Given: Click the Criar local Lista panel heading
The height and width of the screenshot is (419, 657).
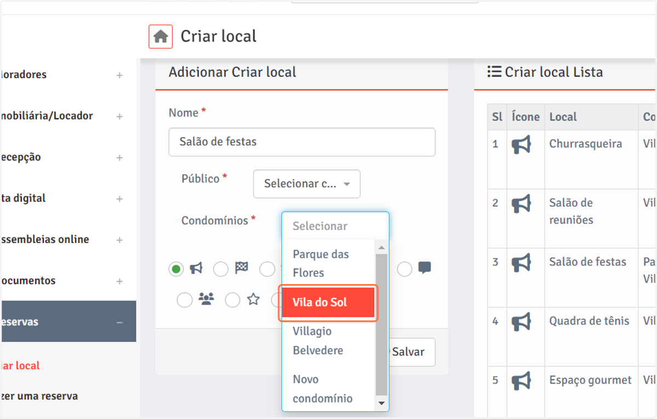Looking at the screenshot, I should pos(554,72).
